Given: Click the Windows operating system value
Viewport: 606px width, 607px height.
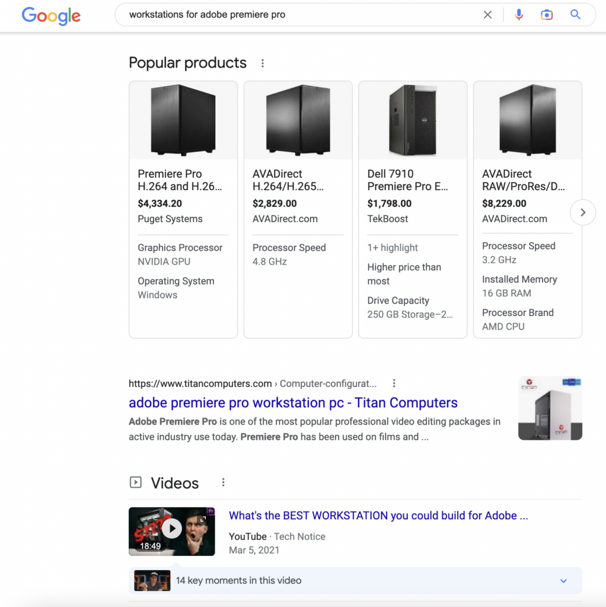Looking at the screenshot, I should (x=157, y=295).
